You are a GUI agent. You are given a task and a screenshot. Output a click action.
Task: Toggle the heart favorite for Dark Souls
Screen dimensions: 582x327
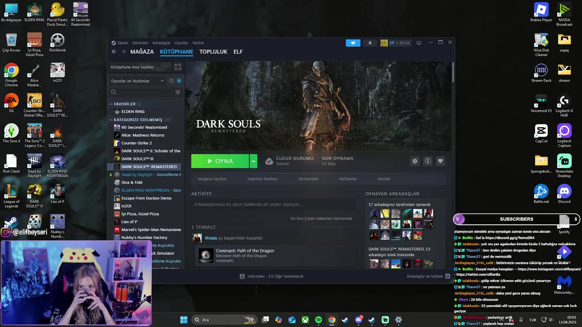[440, 161]
